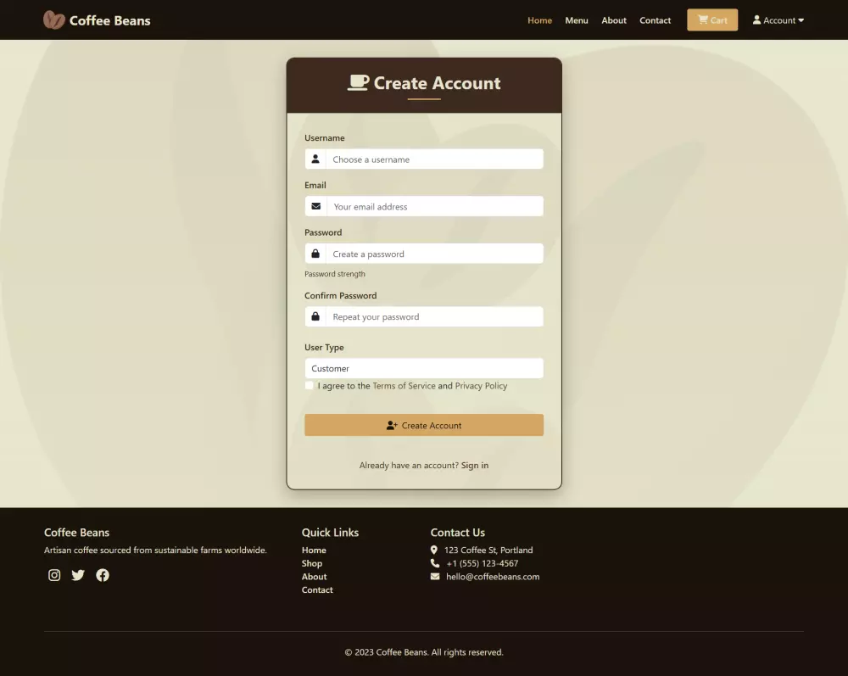Click the envelope icon in footer contact

click(435, 577)
